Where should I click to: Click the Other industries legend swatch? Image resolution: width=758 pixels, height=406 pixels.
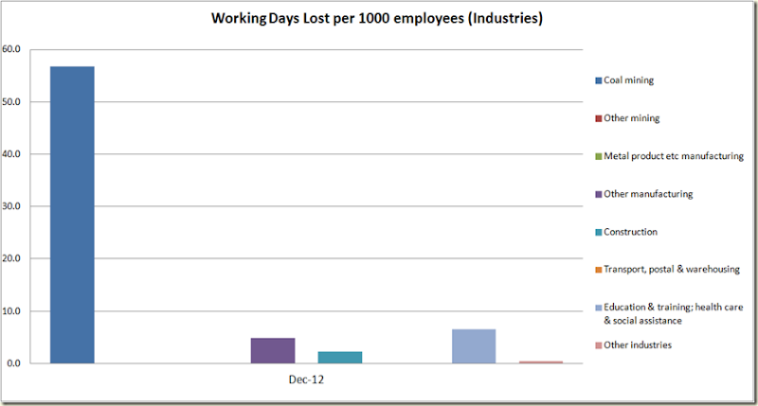tap(599, 345)
